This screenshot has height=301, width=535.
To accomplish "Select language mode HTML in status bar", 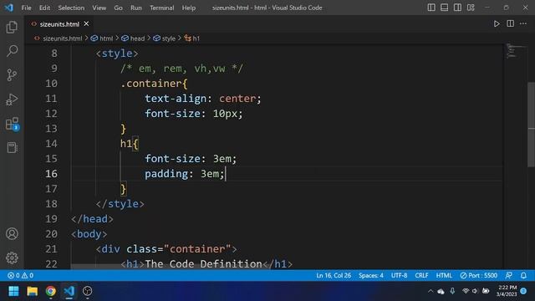I will tap(444, 275).
